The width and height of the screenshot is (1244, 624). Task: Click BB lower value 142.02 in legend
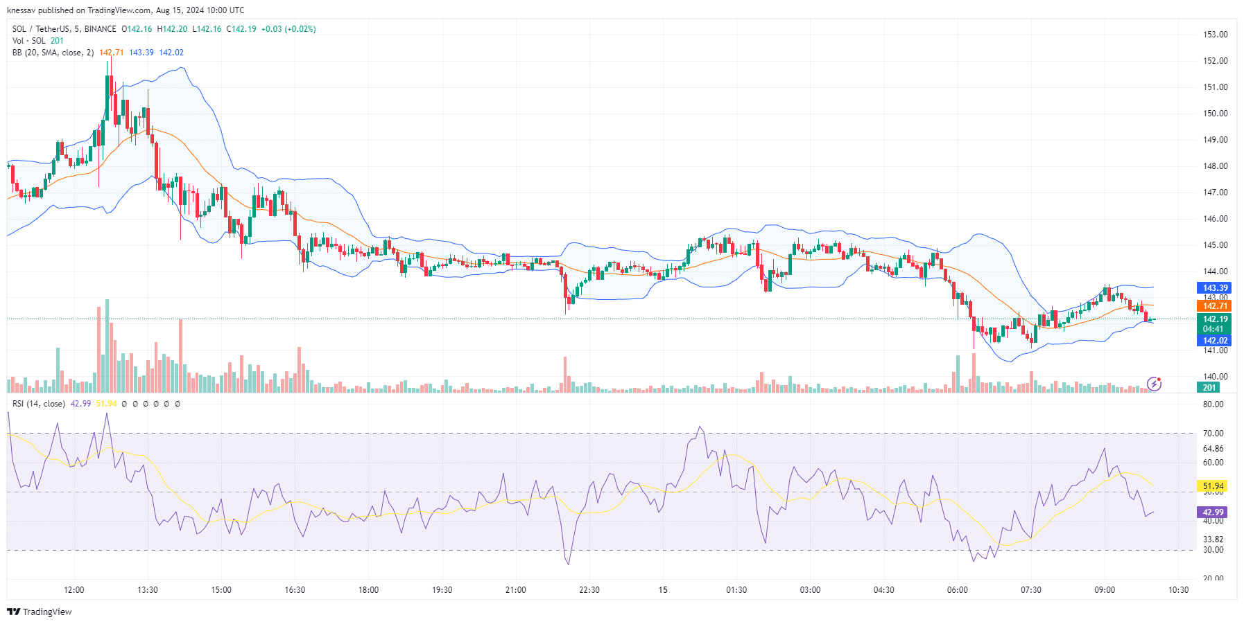click(171, 53)
